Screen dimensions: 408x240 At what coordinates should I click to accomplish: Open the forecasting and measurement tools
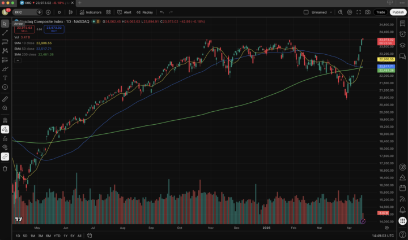tap(5, 60)
